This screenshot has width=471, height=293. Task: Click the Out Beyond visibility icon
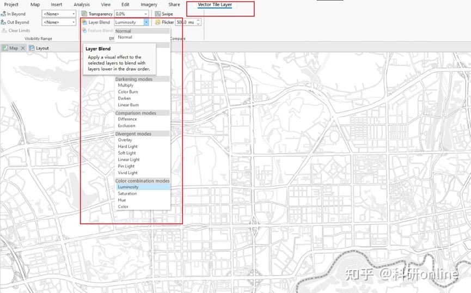(x=3, y=22)
